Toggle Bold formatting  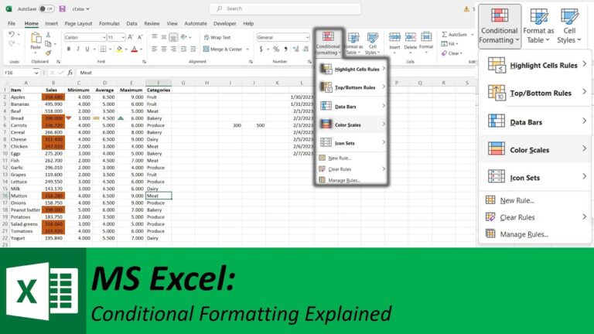(x=69, y=49)
